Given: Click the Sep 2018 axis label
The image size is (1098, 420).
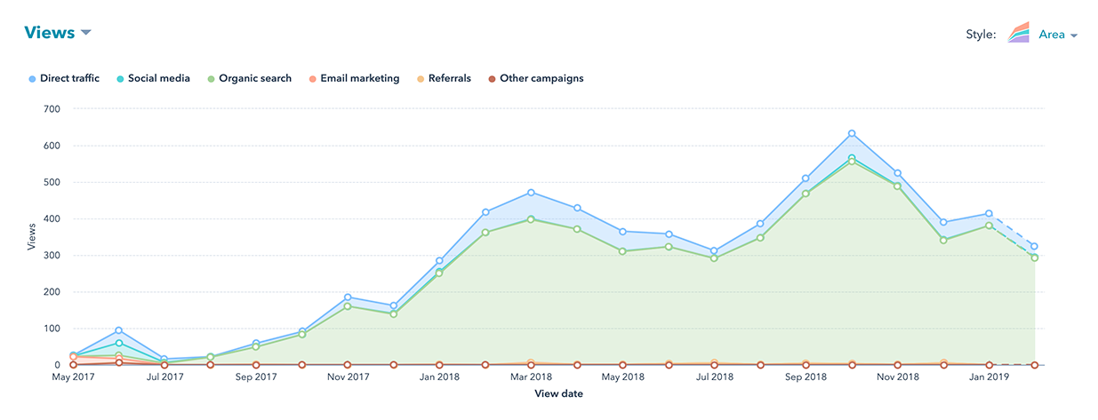Looking at the screenshot, I should click(805, 377).
